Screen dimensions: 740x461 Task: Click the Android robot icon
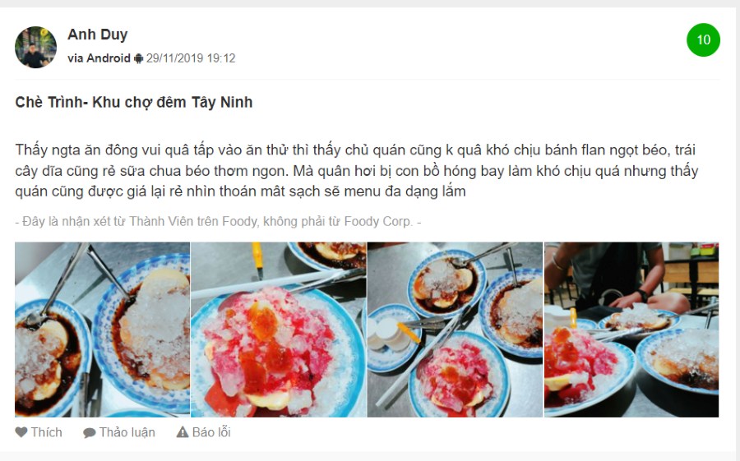[x=138, y=58]
